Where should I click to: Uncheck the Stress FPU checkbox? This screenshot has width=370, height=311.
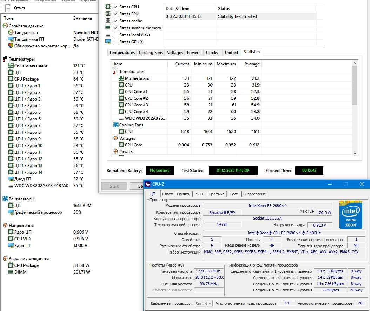116,14
